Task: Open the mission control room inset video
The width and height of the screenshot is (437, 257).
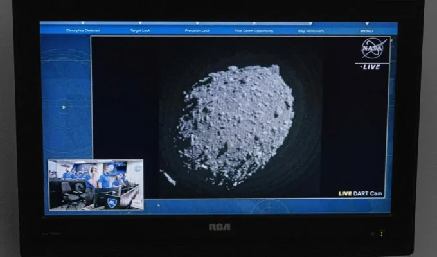Action: point(96,185)
